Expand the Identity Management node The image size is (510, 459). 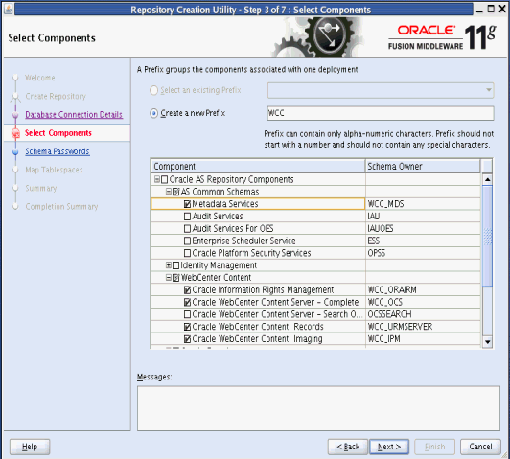(169, 265)
